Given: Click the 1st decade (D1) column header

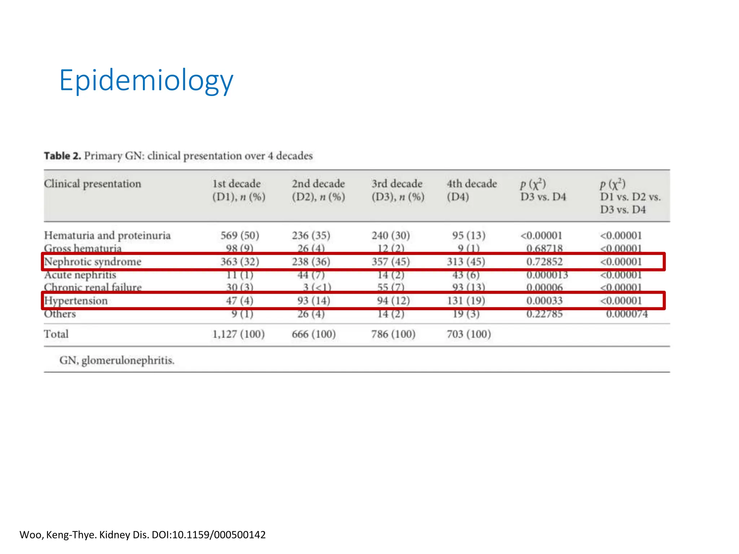Looking at the screenshot, I should click(239, 190).
